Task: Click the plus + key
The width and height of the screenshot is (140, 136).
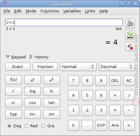Action: coord(115,110)
